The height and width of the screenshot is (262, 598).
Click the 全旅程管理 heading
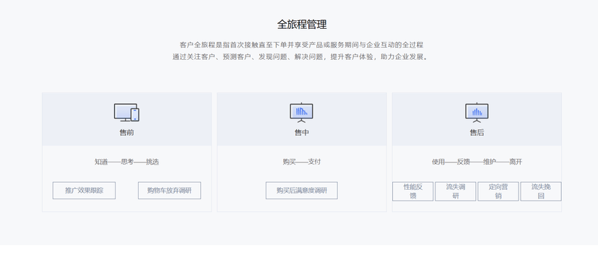pos(302,25)
